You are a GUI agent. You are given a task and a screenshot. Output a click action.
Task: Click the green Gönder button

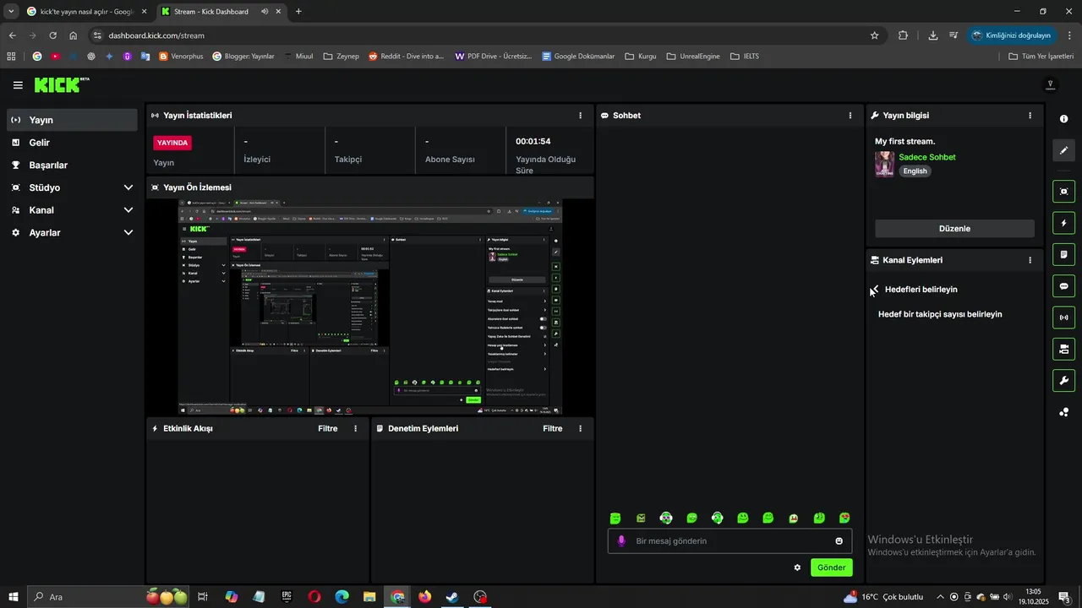(x=831, y=567)
